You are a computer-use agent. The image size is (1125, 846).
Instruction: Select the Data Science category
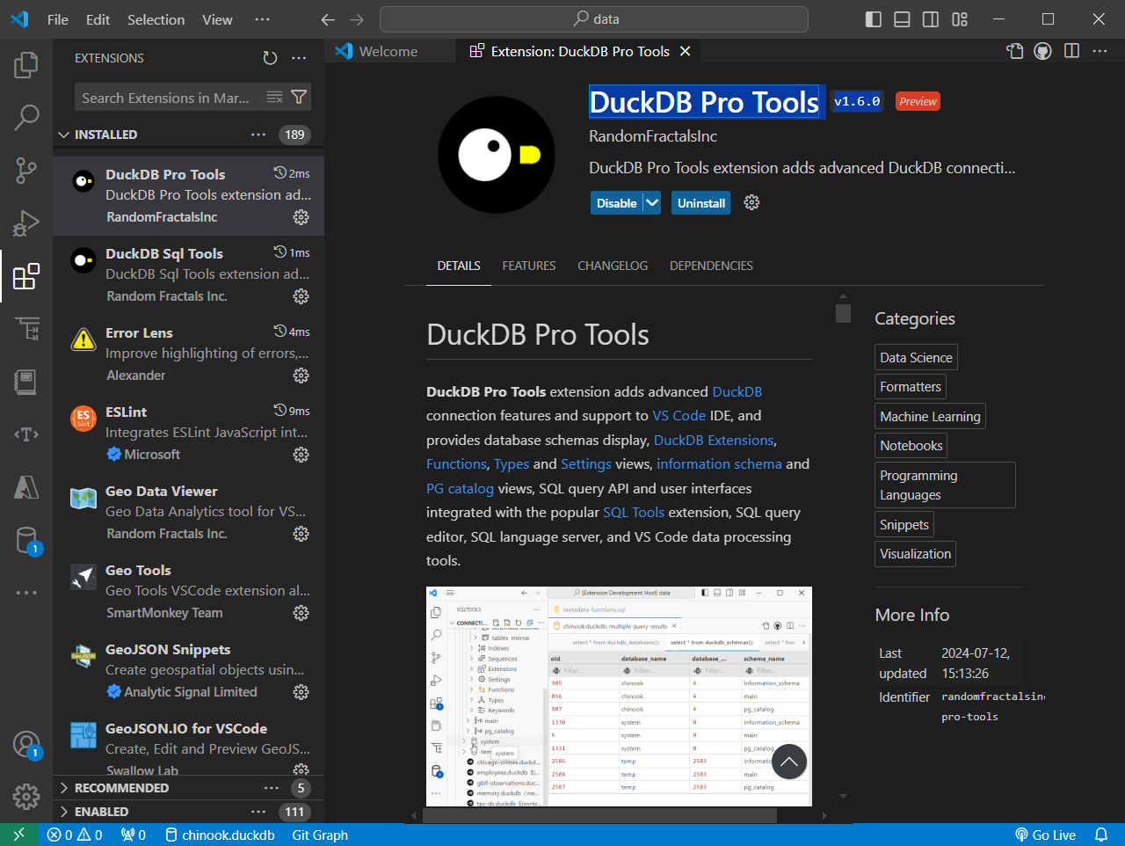tap(916, 357)
